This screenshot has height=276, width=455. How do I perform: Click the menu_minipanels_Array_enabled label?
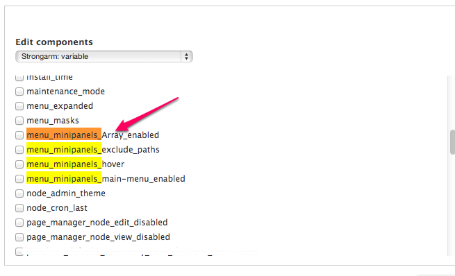point(92,135)
